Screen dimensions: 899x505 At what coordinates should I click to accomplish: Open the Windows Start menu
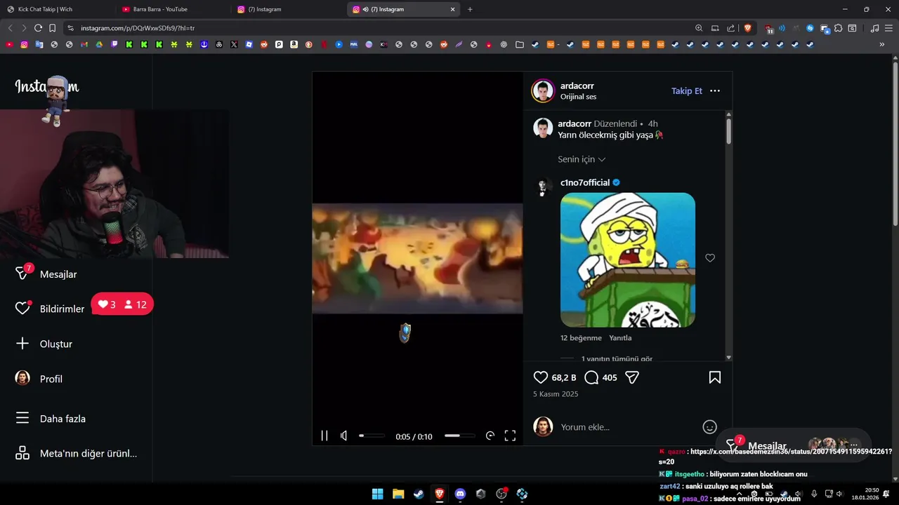(x=377, y=494)
